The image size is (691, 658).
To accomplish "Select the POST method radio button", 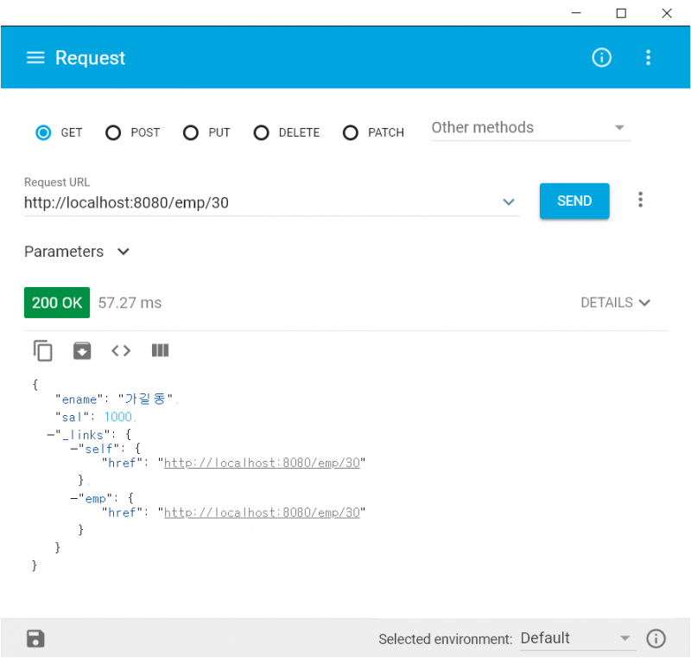I will pyautogui.click(x=113, y=132).
